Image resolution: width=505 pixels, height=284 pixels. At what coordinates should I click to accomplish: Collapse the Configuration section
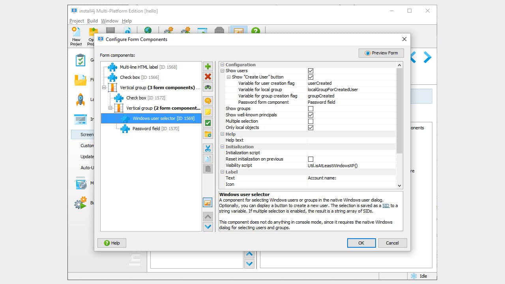[223, 64]
